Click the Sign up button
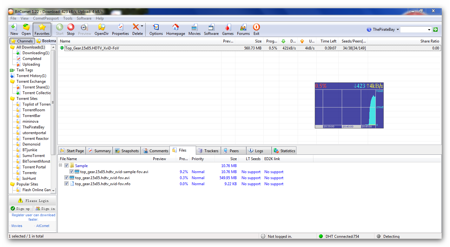 [x=21, y=209]
